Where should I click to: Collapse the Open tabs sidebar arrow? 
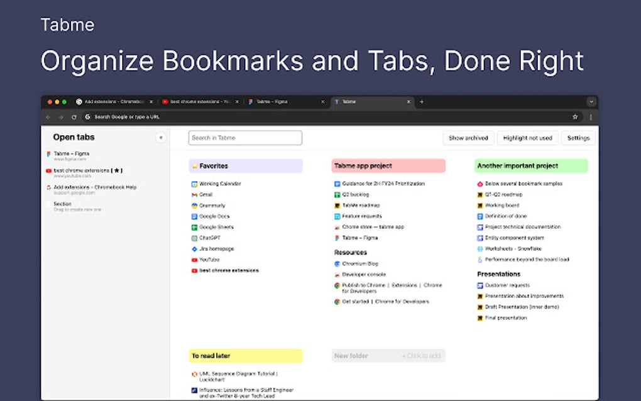(161, 138)
